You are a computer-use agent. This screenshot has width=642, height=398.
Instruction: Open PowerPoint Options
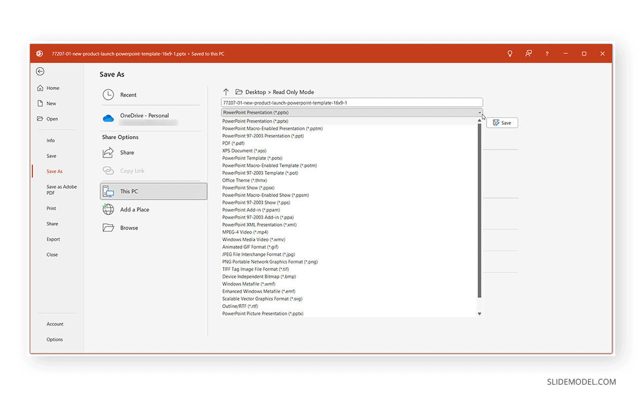55,340
